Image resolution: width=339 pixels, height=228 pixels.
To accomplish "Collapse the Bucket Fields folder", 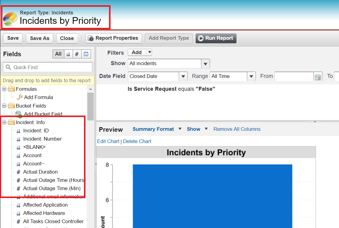I will [4, 105].
